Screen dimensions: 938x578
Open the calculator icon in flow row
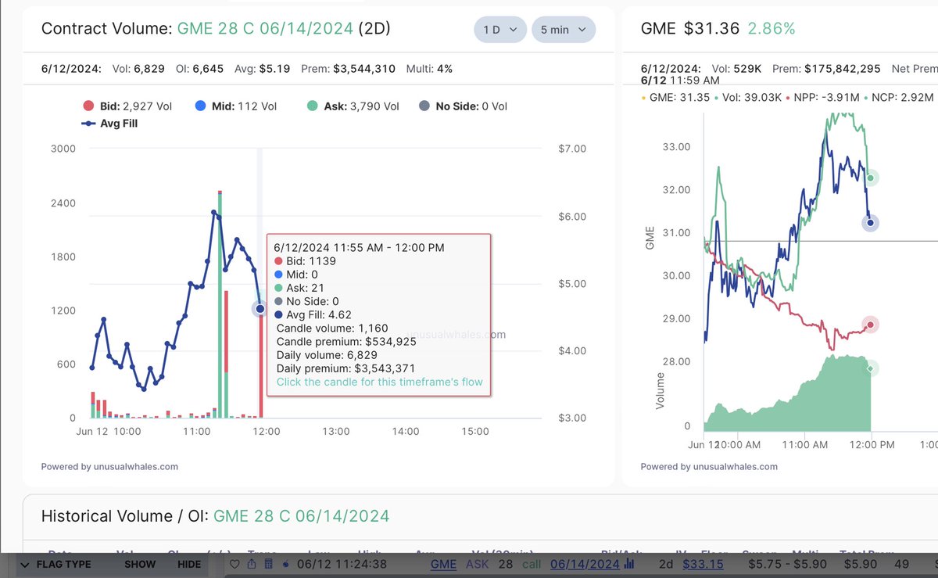tap(268, 564)
